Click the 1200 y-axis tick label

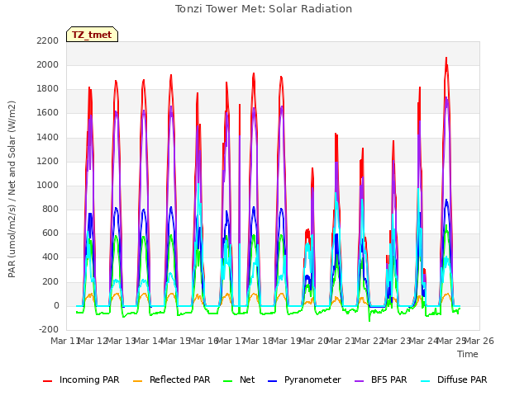[x=48, y=162]
